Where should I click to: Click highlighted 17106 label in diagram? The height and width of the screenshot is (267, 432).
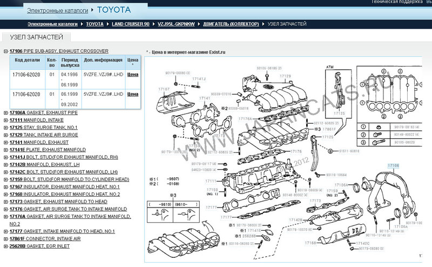point(394,166)
